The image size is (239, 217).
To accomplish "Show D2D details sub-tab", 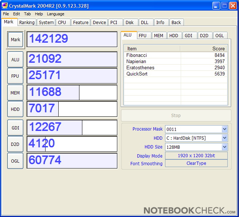I will [205, 35].
